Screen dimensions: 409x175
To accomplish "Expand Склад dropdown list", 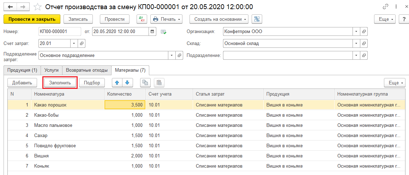I will click(x=356, y=43).
